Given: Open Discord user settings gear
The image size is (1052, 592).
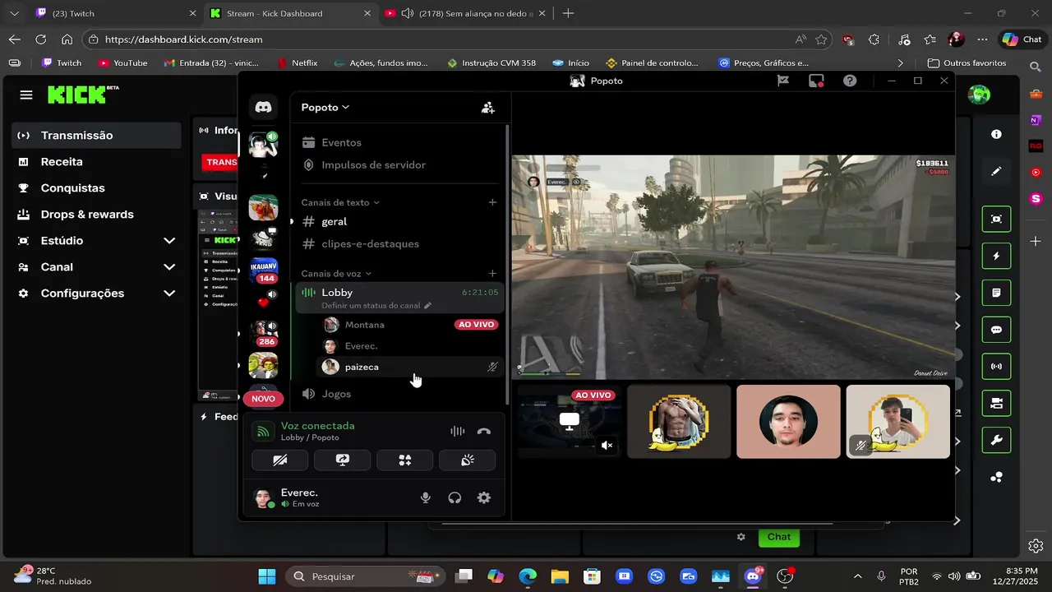Looking at the screenshot, I should point(484,497).
